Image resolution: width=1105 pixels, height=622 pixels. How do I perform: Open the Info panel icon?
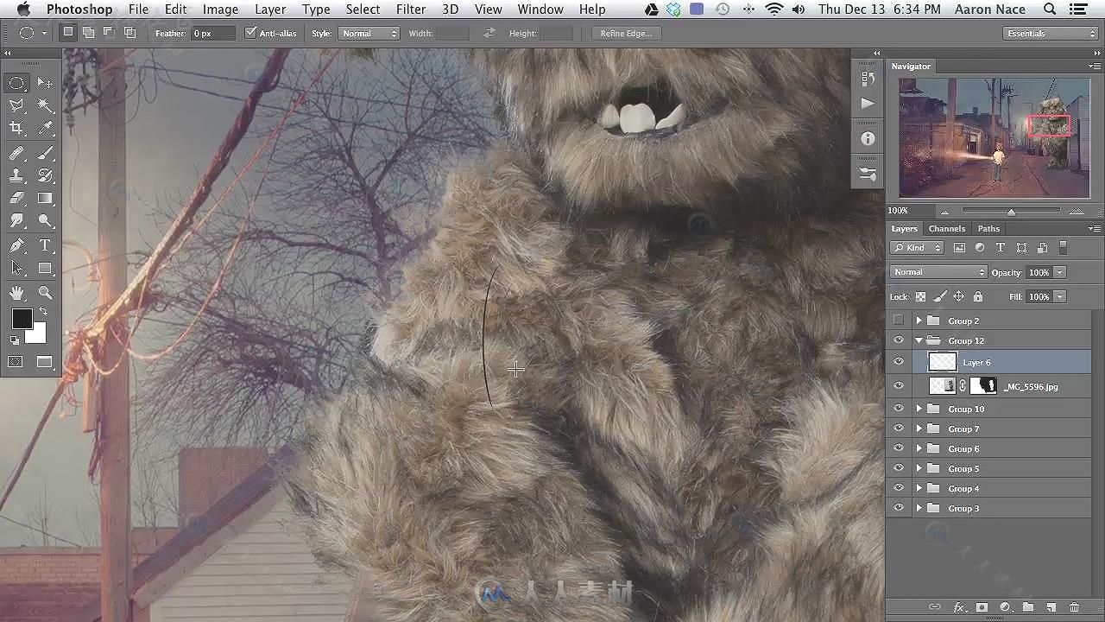point(868,138)
